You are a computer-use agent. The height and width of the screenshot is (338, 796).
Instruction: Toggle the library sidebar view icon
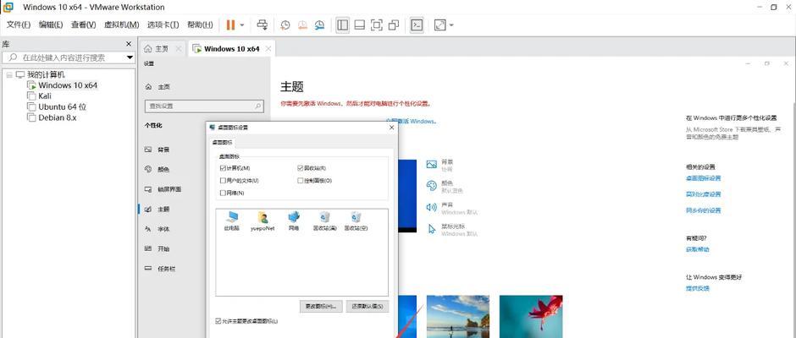343,25
